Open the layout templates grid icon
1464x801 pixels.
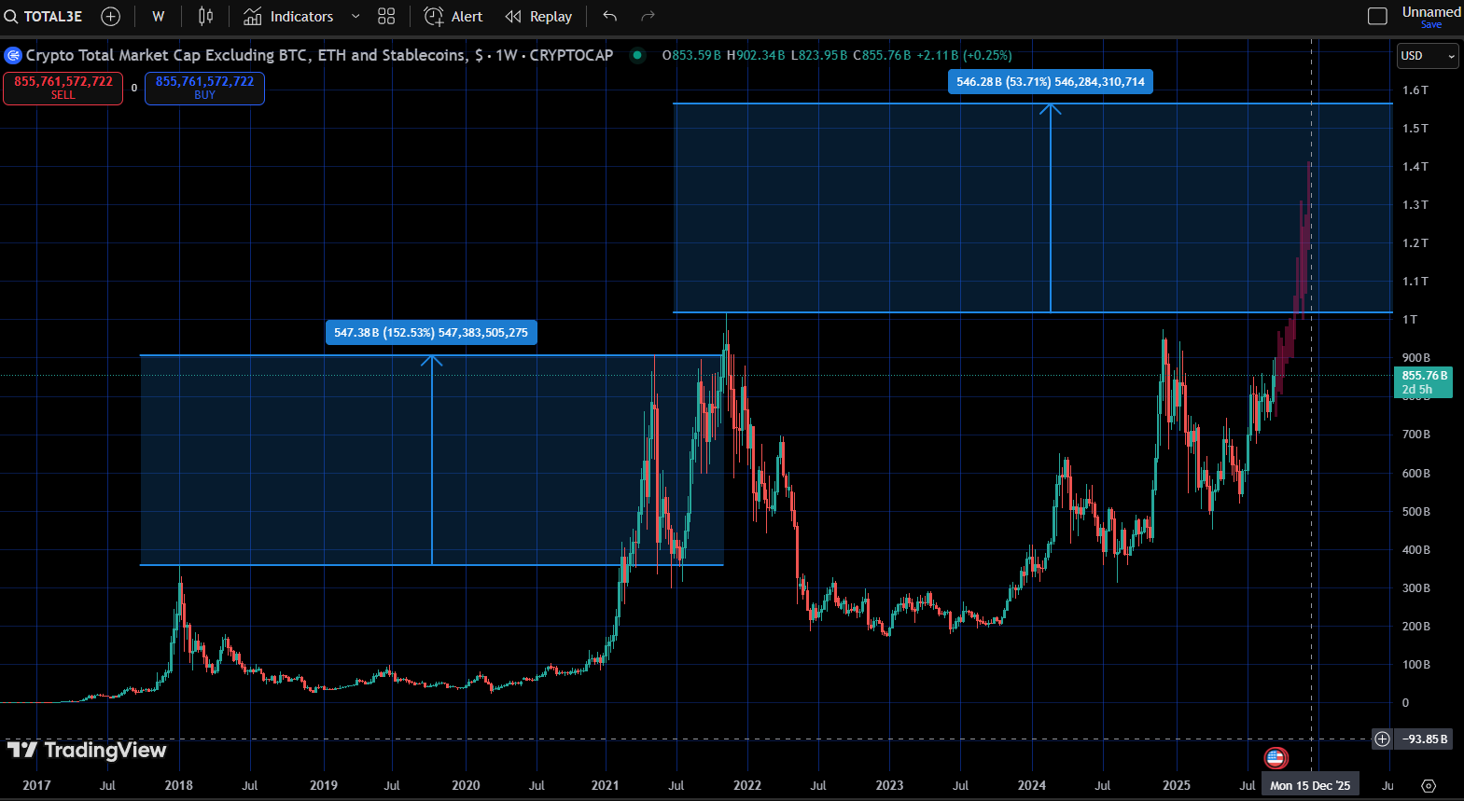click(386, 17)
